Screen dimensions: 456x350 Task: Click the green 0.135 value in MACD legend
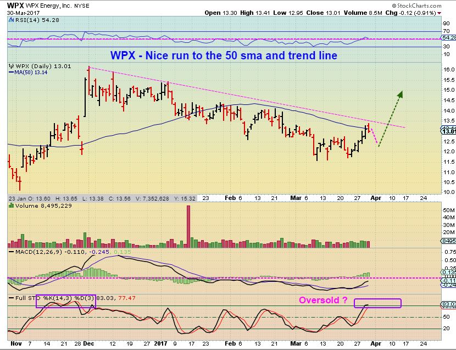pos(123,252)
